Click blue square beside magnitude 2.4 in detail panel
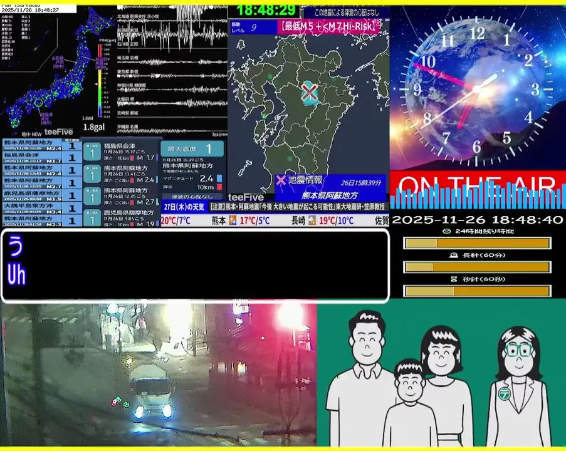 pos(219,179)
